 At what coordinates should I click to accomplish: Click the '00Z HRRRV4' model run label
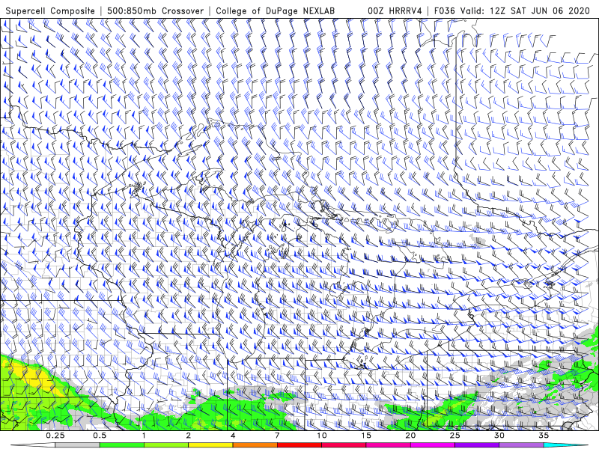(x=395, y=10)
